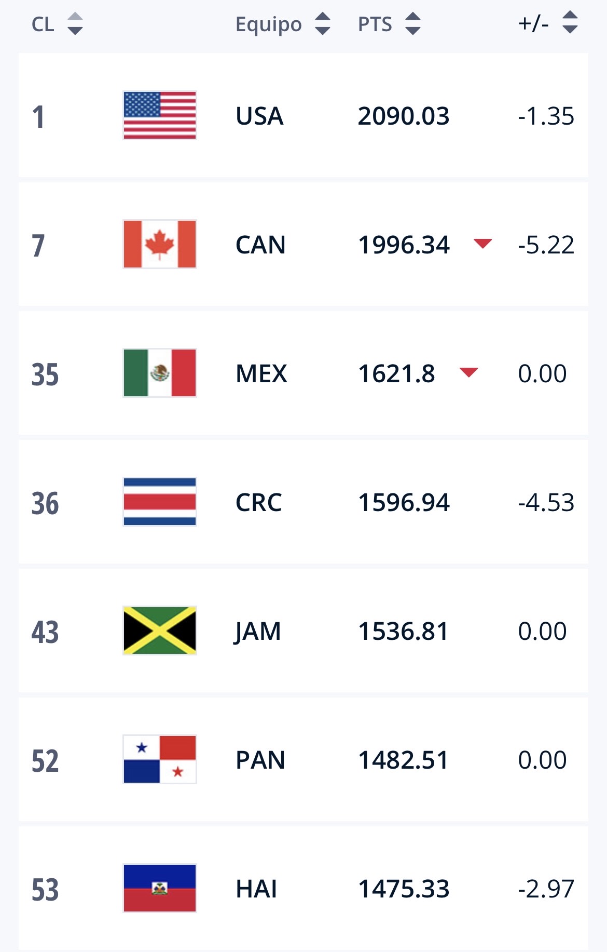Click the HAI team name
This screenshot has width=607, height=952.
point(256,889)
